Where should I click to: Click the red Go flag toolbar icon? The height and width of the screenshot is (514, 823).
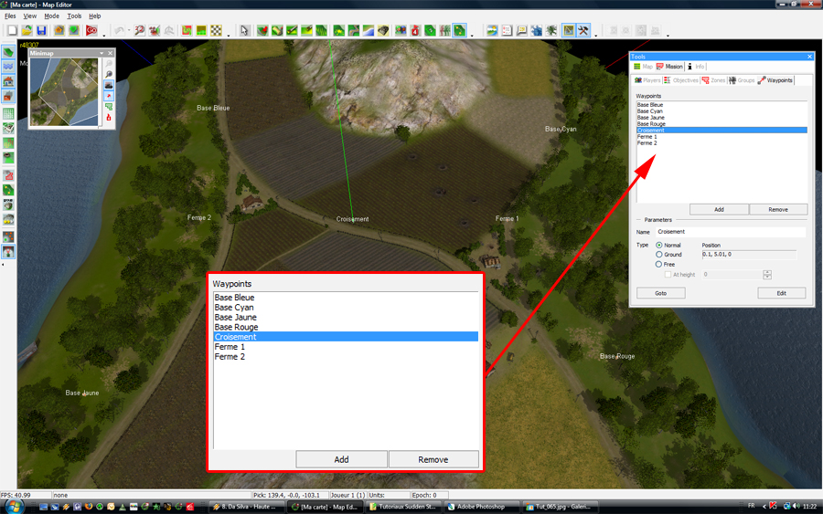(x=91, y=30)
